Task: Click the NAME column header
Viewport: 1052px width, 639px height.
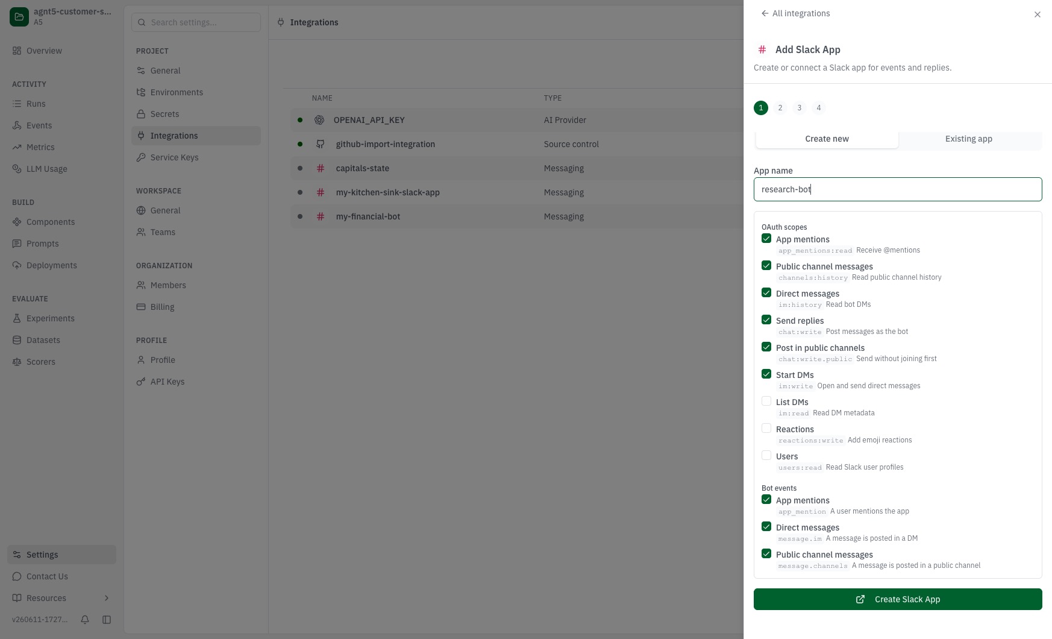Action: (322, 98)
